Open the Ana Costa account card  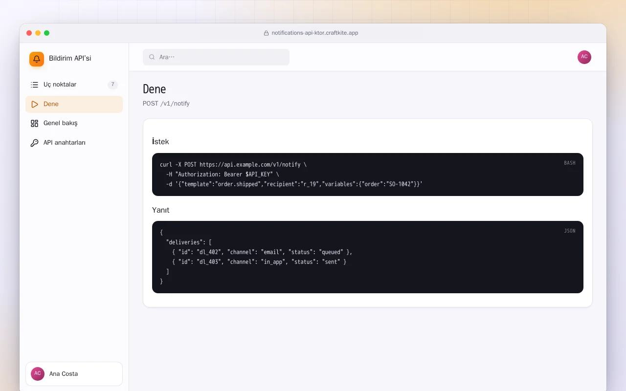coord(74,374)
